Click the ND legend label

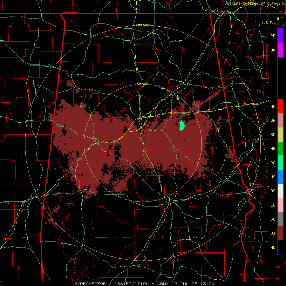pyautogui.click(x=273, y=248)
